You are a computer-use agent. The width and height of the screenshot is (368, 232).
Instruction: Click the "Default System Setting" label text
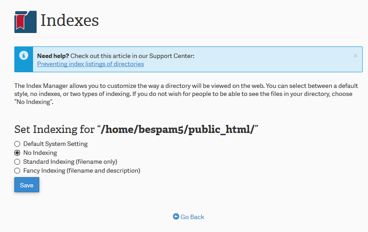[55, 144]
